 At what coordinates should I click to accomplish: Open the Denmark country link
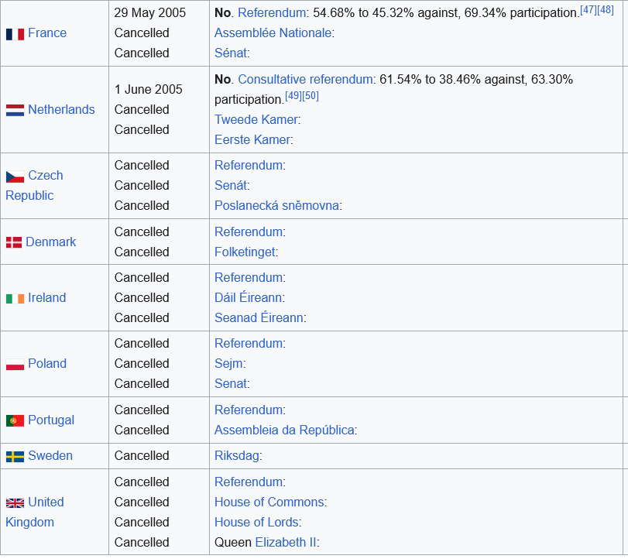(51, 242)
